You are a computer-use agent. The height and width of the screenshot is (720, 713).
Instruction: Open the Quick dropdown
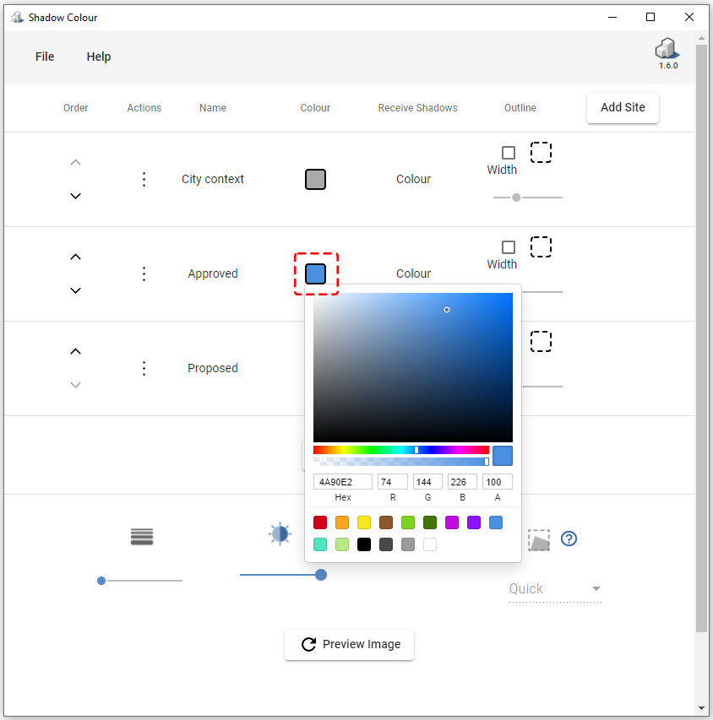coord(555,588)
